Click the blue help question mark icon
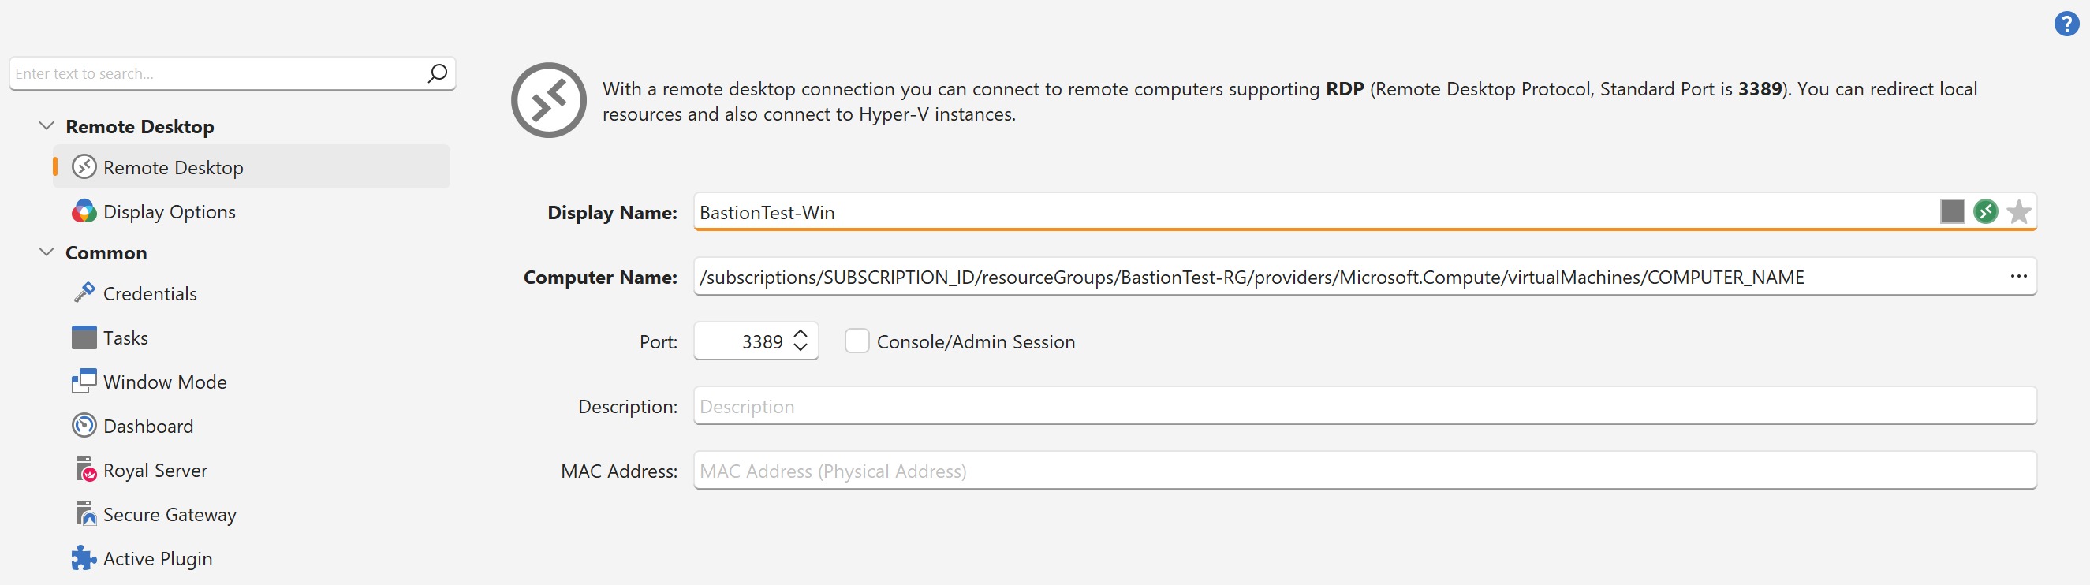The image size is (2090, 585). click(x=2066, y=24)
